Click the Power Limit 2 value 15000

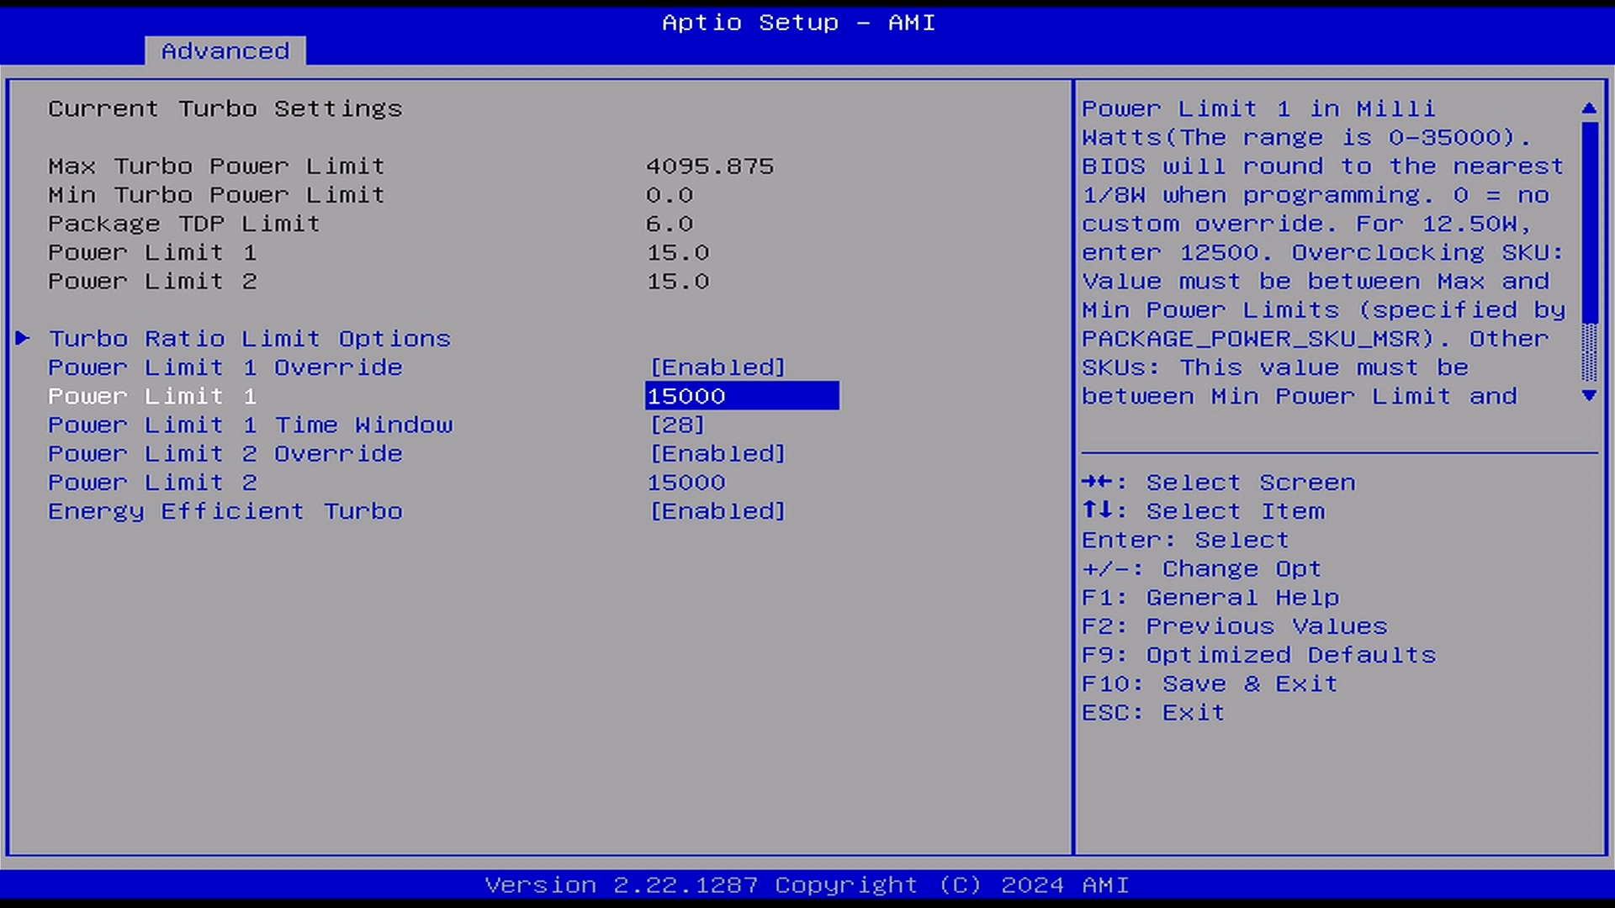pyautogui.click(x=686, y=483)
